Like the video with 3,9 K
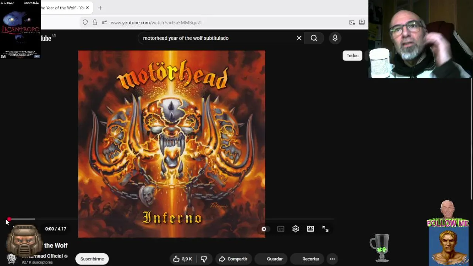The image size is (473, 266). [x=183, y=259]
